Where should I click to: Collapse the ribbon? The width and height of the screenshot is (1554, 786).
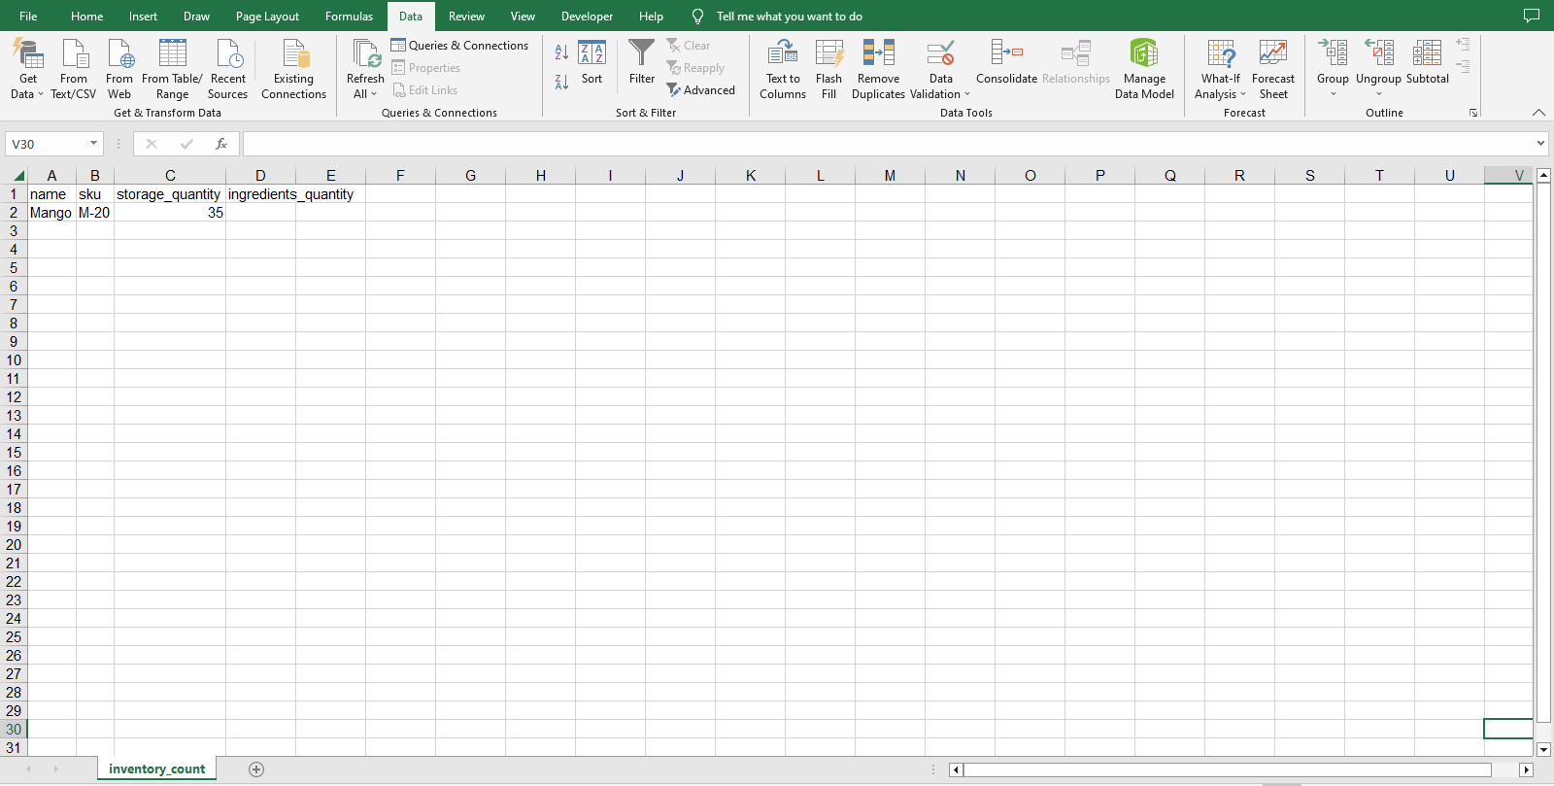[x=1538, y=113]
